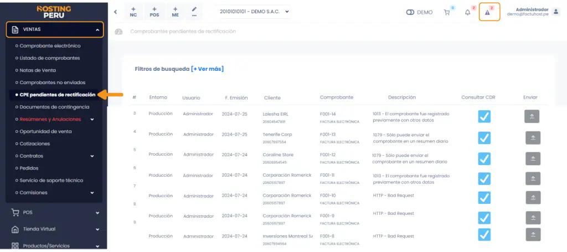Click the Productos/Servicios grid icon

(x=15, y=246)
